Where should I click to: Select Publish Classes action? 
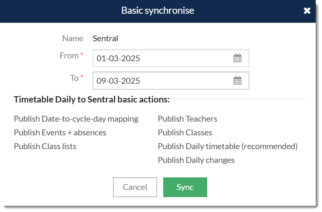pyautogui.click(x=185, y=133)
